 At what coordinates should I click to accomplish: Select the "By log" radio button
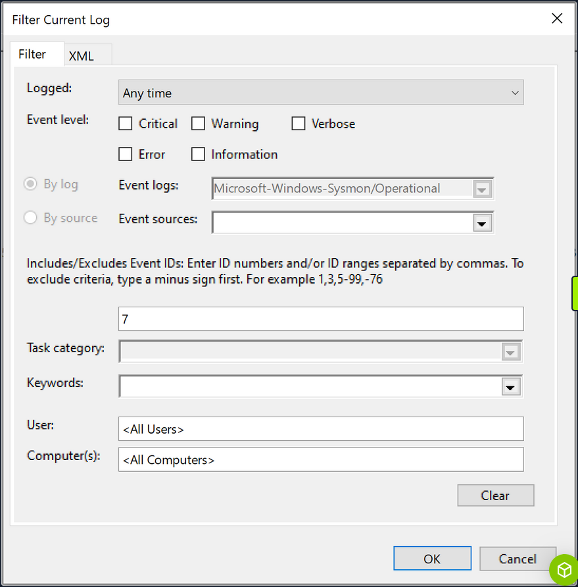tap(30, 184)
